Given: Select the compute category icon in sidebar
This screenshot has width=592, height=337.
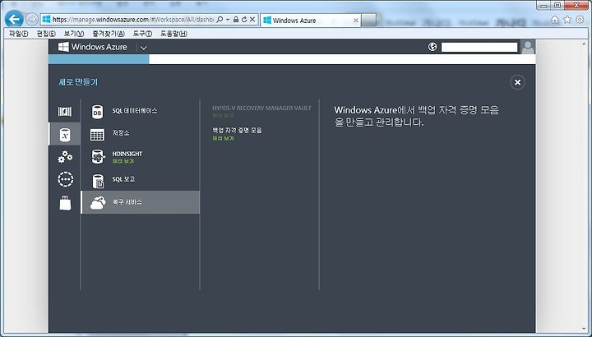Looking at the screenshot, I should pos(65,112).
